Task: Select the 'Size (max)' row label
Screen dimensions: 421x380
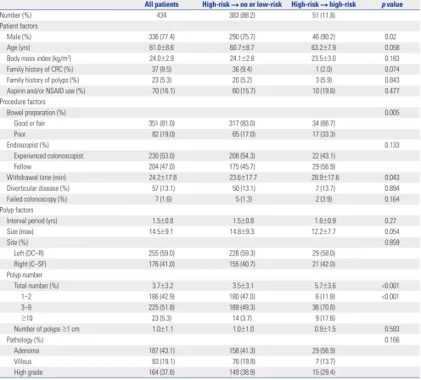Action: (x=20, y=232)
